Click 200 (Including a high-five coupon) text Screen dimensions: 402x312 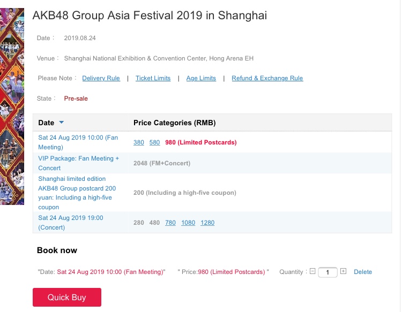tap(185, 193)
